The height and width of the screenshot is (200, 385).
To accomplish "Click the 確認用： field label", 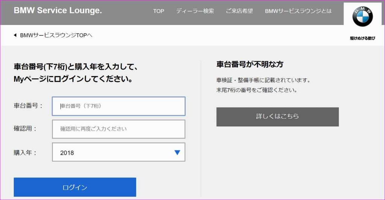I will click(x=25, y=128).
